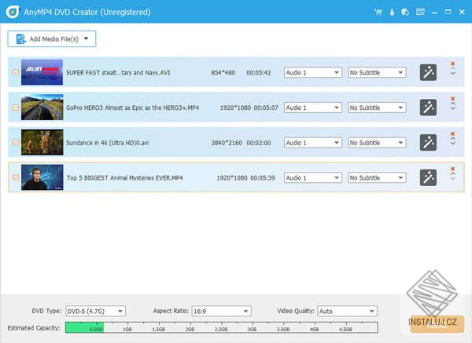Click the 854*480 resolution value
472x343 pixels.
223,73
